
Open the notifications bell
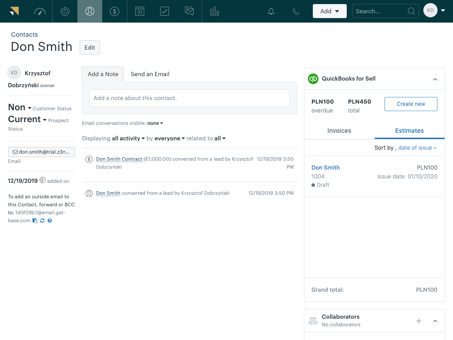point(271,11)
